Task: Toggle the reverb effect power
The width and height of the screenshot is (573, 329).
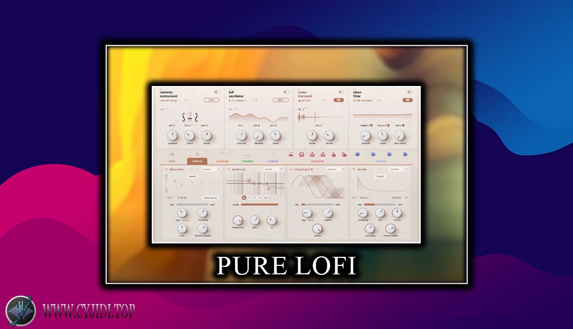Action: coord(354,169)
